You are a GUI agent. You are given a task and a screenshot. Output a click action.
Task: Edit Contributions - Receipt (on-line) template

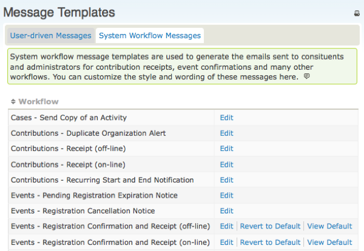click(x=226, y=164)
